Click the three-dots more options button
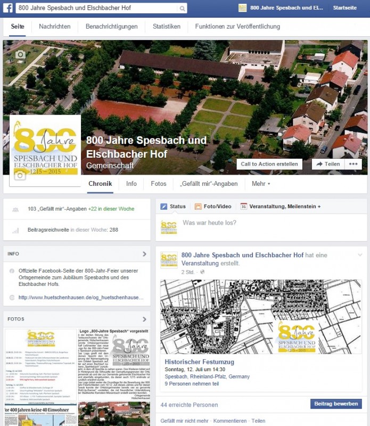 point(353,164)
